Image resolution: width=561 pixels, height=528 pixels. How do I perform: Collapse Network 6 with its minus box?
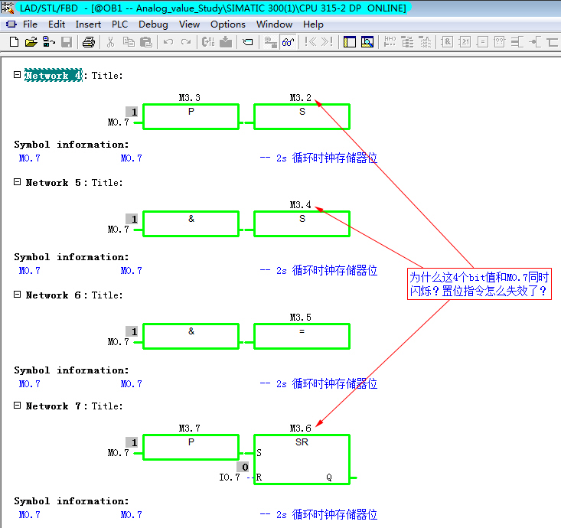(x=17, y=294)
